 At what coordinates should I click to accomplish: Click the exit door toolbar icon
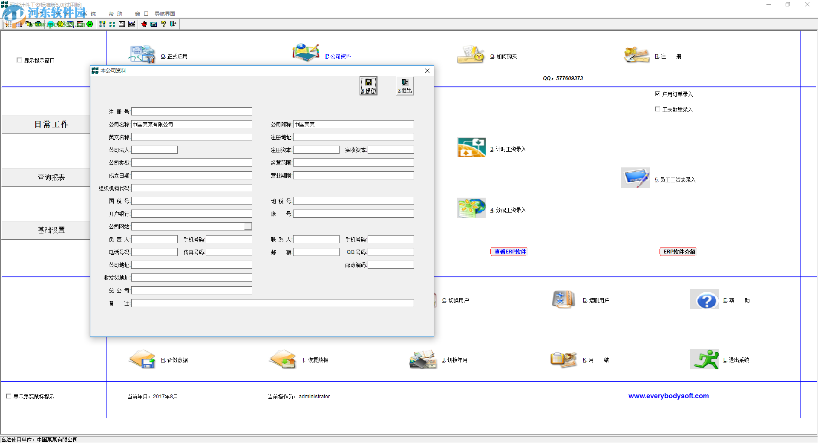click(x=173, y=24)
